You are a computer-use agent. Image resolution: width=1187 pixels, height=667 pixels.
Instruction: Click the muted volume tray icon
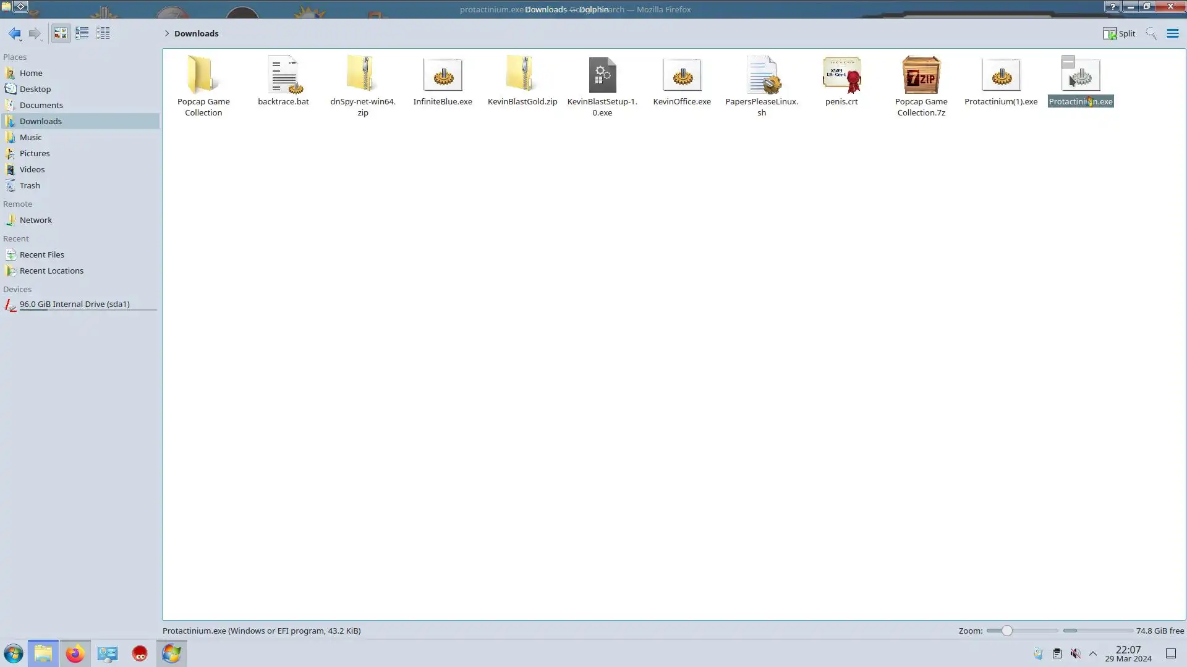(1076, 653)
